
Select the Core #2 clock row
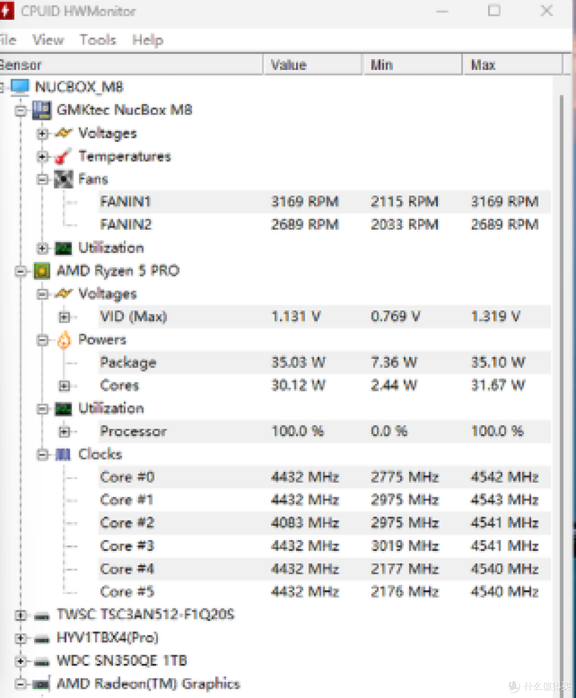coord(325,523)
